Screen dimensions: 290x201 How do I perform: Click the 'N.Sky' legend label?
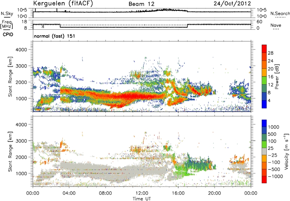(x=7, y=13)
